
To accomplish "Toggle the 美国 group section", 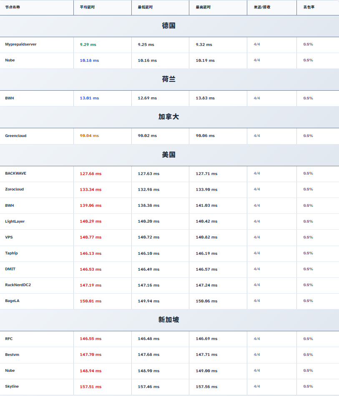I will point(169,155).
